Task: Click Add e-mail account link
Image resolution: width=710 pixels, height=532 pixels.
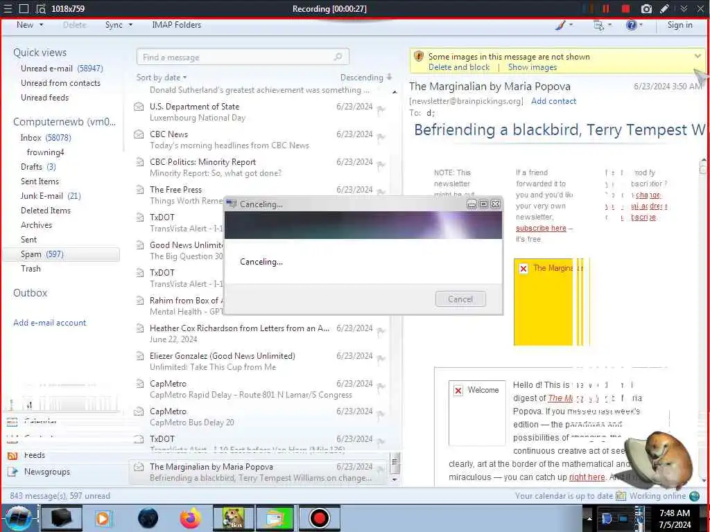Action: click(x=50, y=323)
